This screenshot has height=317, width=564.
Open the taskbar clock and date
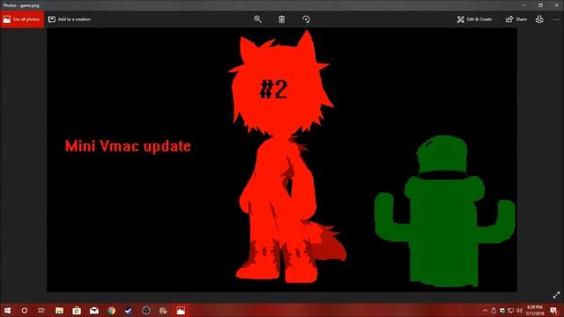point(535,310)
